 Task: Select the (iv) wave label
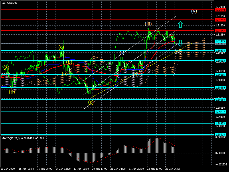[178, 51]
